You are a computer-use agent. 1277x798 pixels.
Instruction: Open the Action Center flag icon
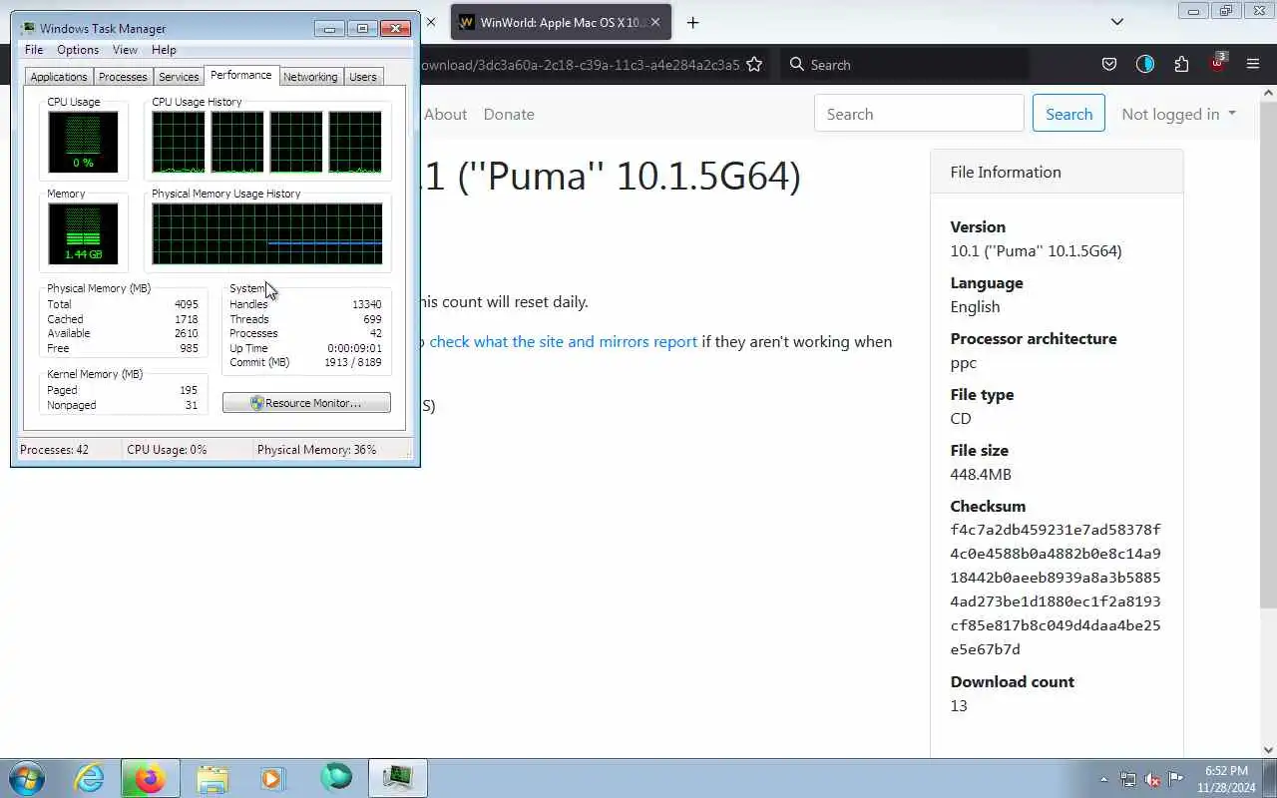(1176, 779)
